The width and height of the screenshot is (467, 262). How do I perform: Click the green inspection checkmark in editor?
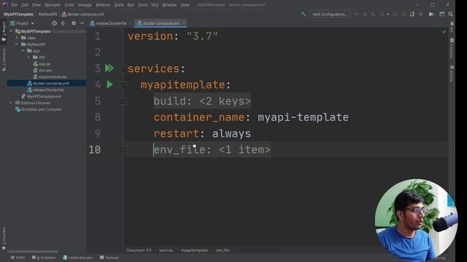444,31
